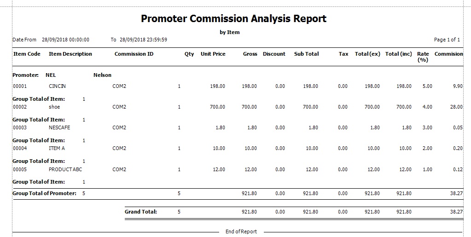Click the Grand Total label
The height and width of the screenshot is (237, 471).
point(141,212)
